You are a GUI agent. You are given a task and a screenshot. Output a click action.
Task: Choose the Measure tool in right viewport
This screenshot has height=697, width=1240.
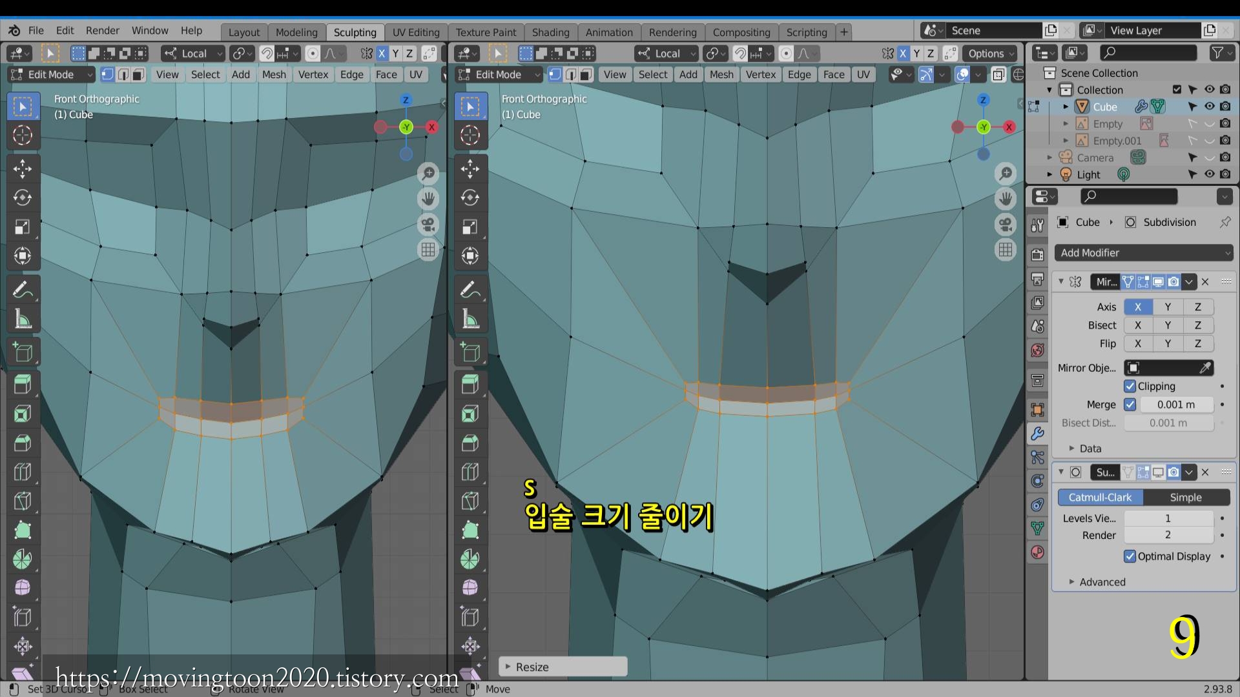(x=470, y=319)
